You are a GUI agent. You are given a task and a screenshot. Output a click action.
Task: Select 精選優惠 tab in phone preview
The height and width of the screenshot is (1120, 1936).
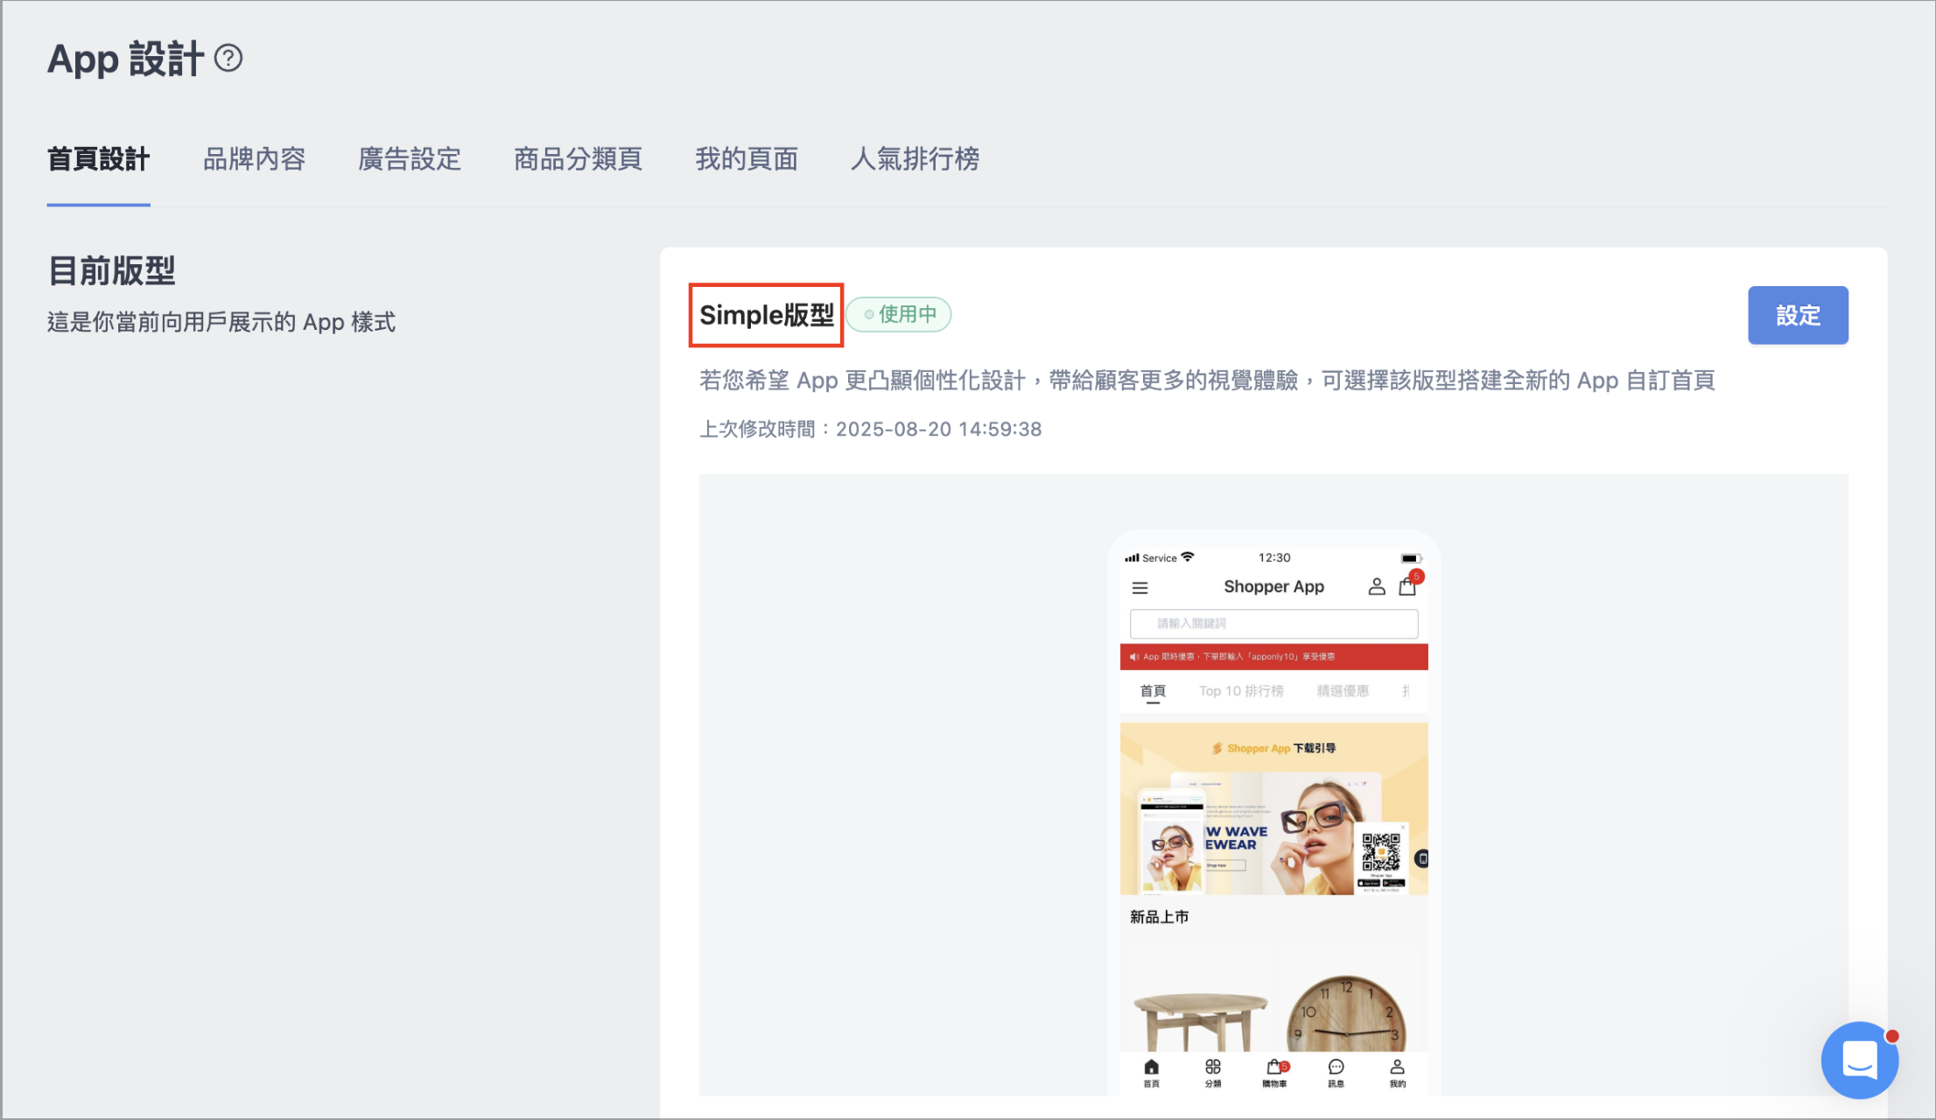(1343, 691)
